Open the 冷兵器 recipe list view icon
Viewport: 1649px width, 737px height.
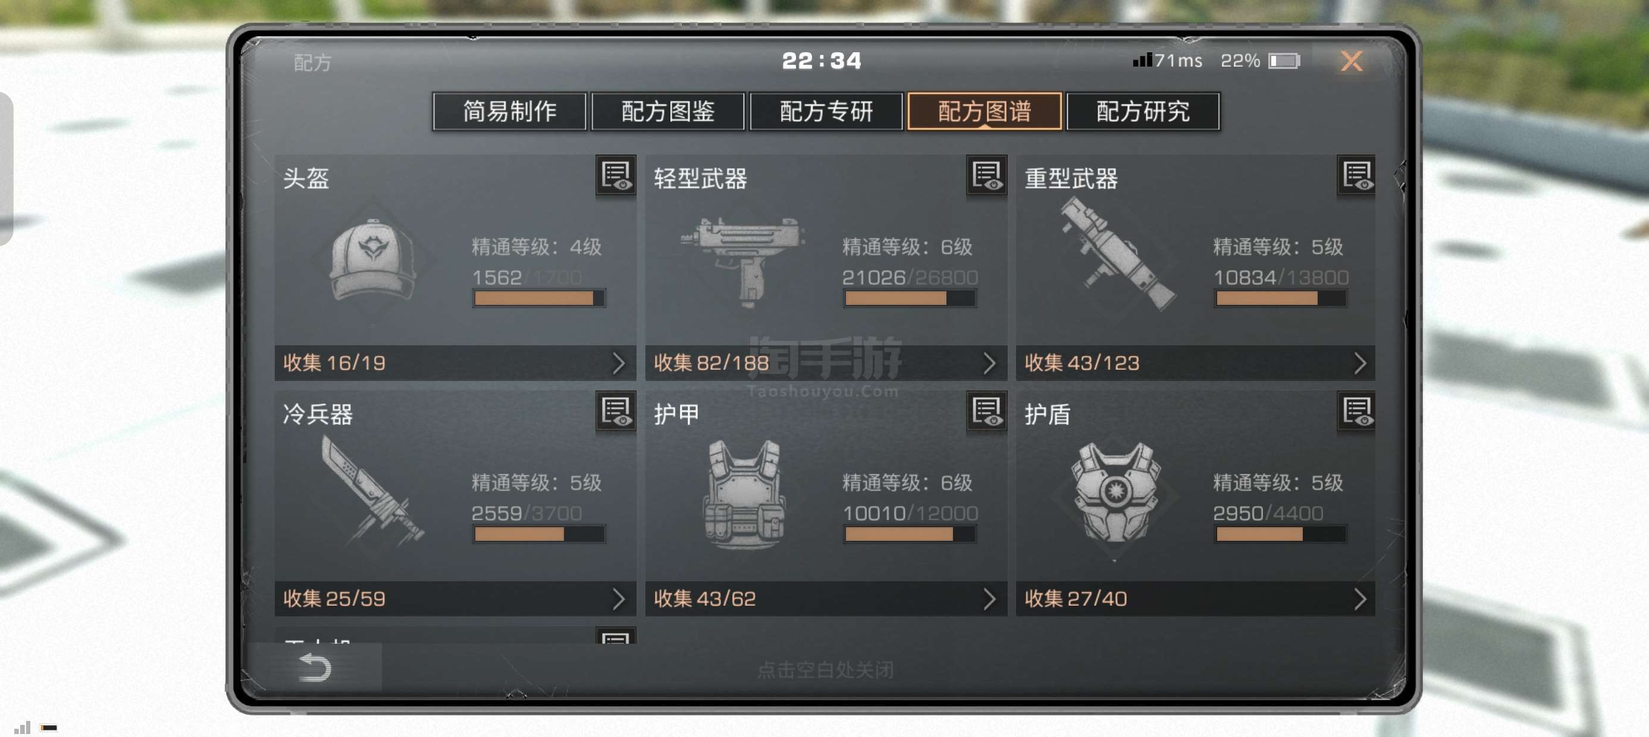coord(616,411)
